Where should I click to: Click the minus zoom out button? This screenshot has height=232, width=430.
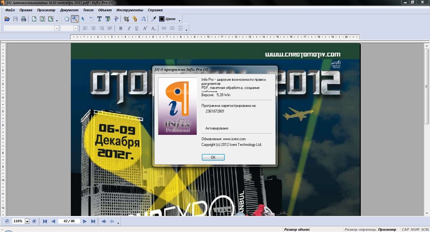click(7, 221)
